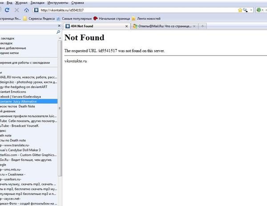This screenshot has height=206, width=267.
Task: Bookmark this page with the star icon
Action: (x=240, y=10)
